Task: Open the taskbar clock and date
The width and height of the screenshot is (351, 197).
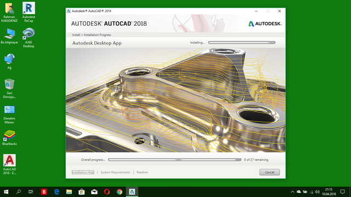Action: (x=329, y=192)
